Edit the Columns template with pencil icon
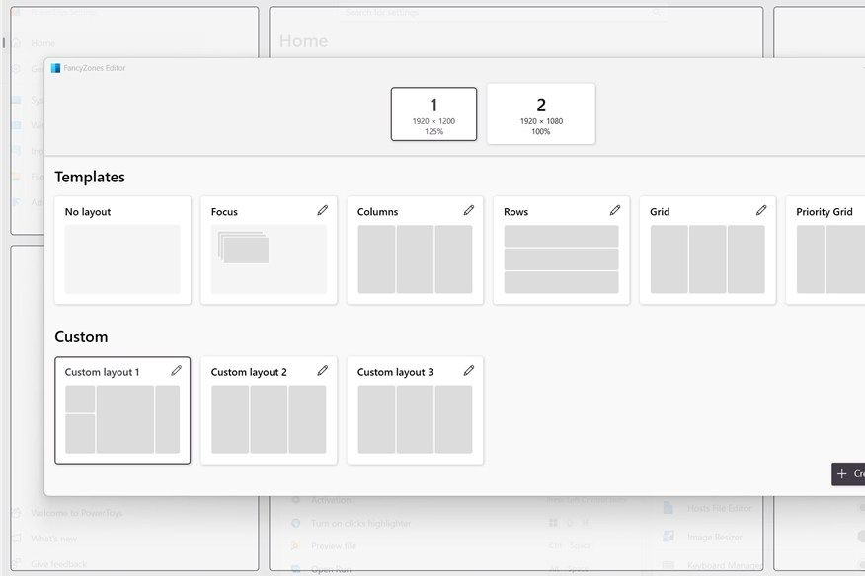Image resolution: width=865 pixels, height=576 pixels. pos(468,210)
